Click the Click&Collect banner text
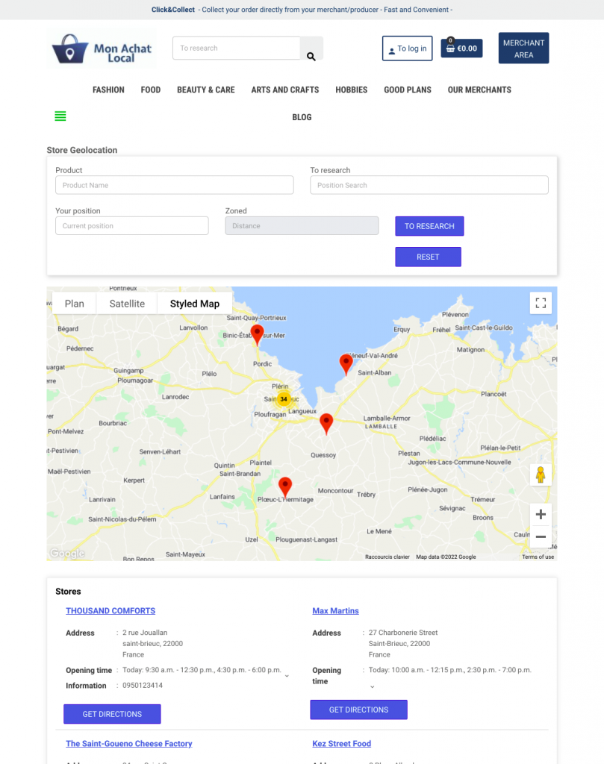 [x=173, y=10]
